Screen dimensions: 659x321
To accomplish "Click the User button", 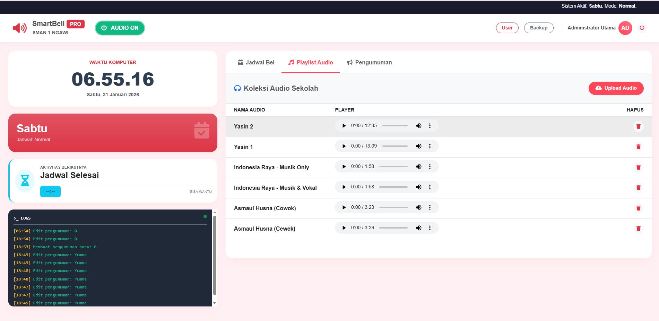I will tap(507, 28).
